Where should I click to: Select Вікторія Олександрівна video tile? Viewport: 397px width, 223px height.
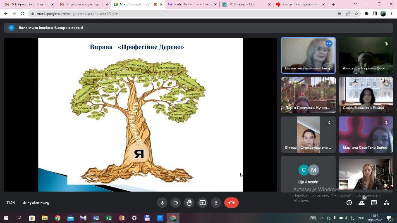coord(309,135)
